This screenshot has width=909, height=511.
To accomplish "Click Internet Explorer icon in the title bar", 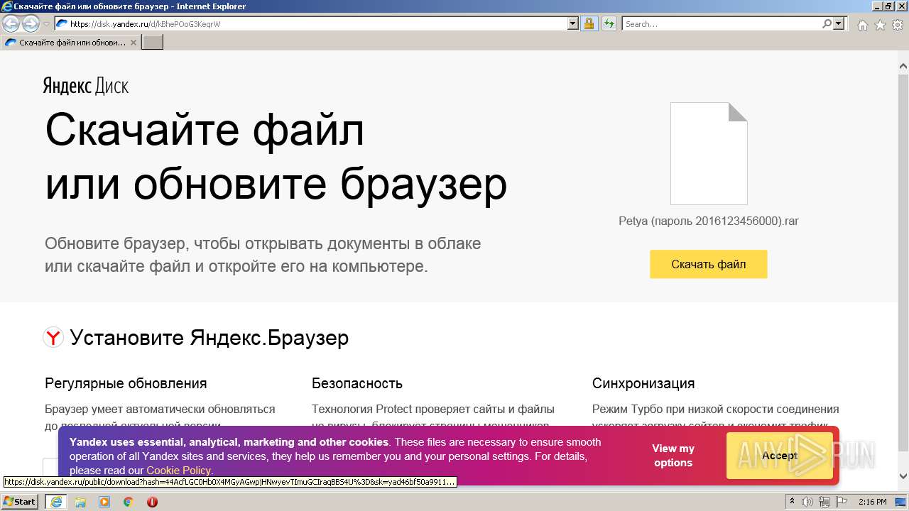I will click(x=7, y=6).
